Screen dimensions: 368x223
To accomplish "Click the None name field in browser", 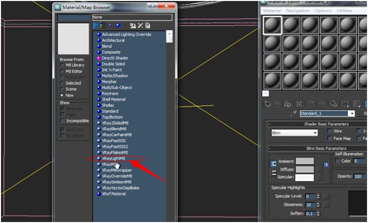I will click(132, 17).
